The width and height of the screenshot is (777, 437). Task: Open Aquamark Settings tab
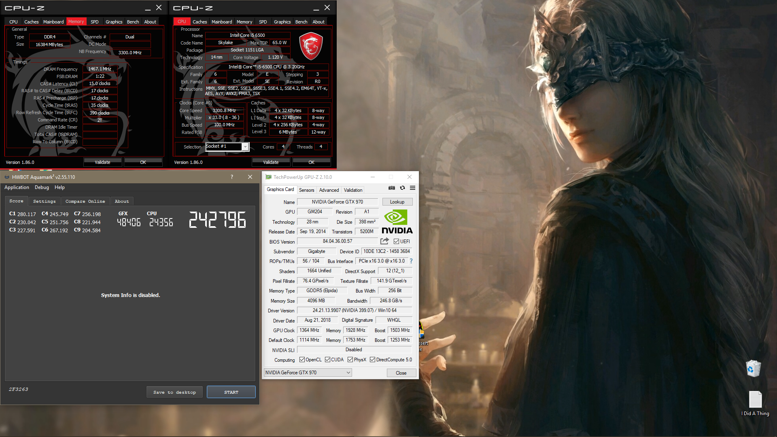(44, 201)
